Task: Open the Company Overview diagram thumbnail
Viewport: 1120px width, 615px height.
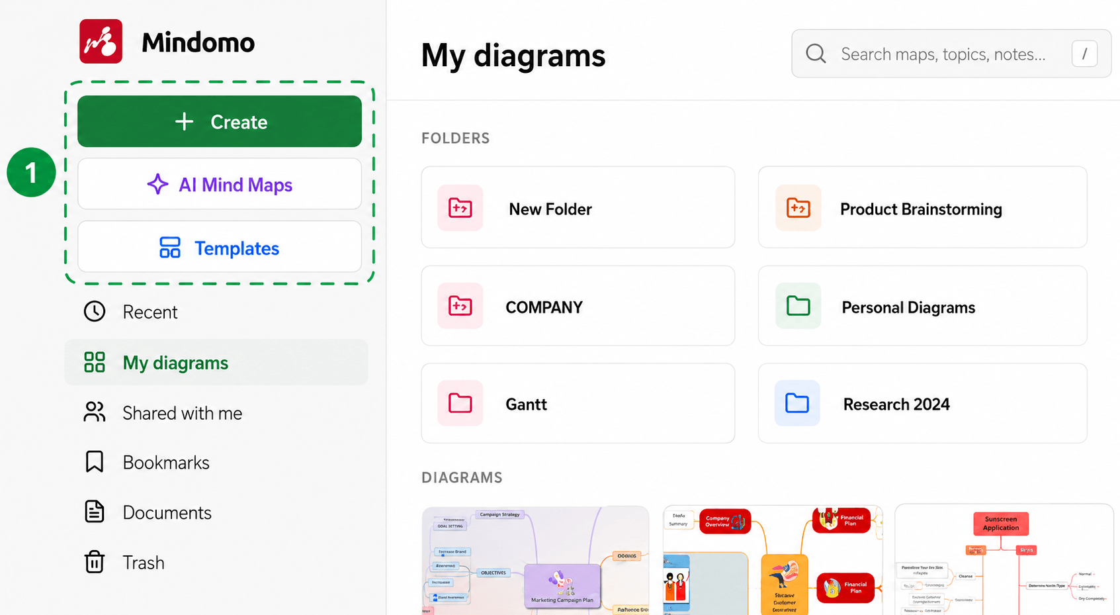Action: pyautogui.click(x=773, y=560)
